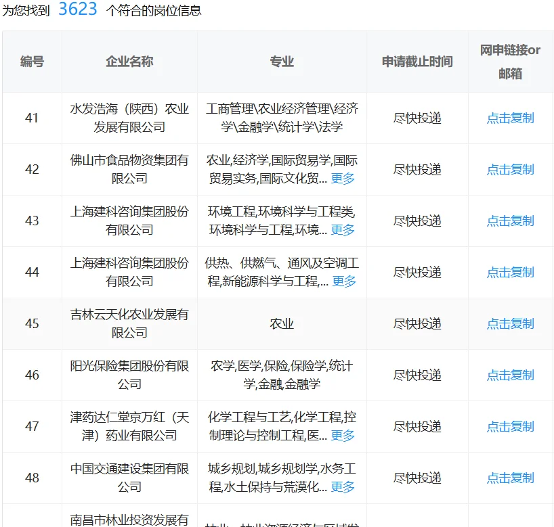This screenshot has width=554, height=527.
Task: Click the 编号 column header
Action: pos(32,62)
